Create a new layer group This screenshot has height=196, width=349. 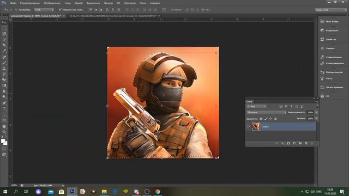click(x=300, y=143)
